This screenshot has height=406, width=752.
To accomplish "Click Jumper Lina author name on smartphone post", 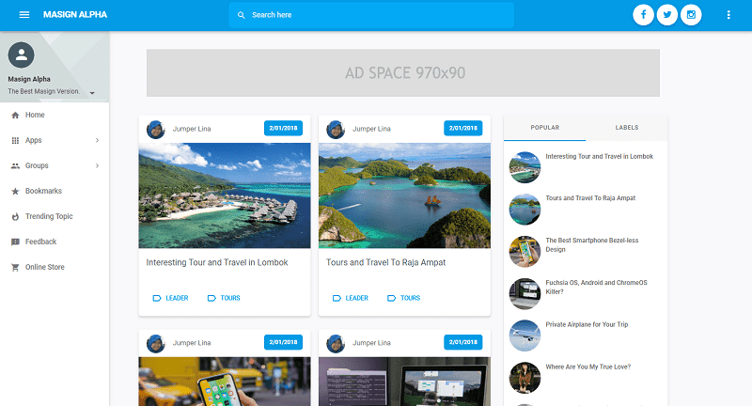I will click(x=192, y=343).
